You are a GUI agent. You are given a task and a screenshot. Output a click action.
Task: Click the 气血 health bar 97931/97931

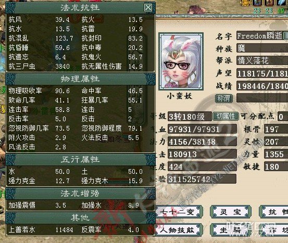tap(202, 129)
